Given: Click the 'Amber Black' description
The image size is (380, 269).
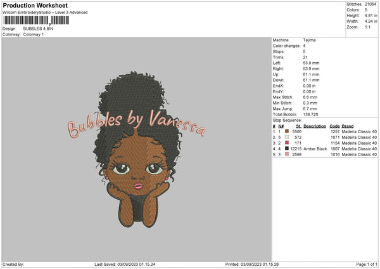Looking at the screenshot, I should (315, 149).
